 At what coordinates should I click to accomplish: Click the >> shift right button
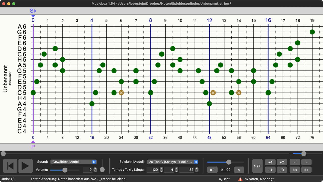pyautogui.click(x=306, y=170)
